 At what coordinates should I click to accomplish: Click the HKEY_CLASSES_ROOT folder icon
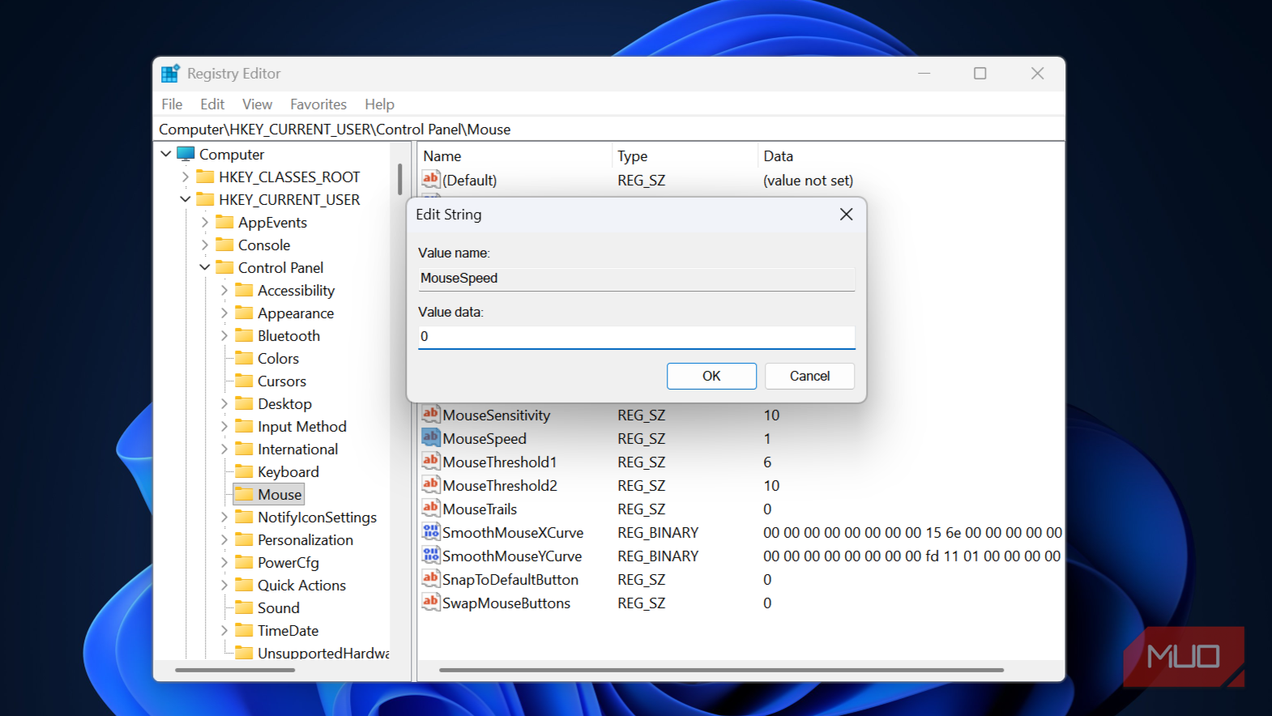pyautogui.click(x=206, y=177)
